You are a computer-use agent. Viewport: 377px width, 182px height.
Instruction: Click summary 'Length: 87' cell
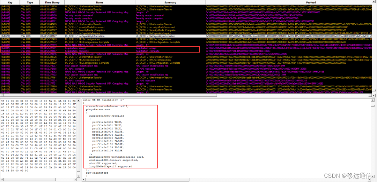click(x=142, y=45)
